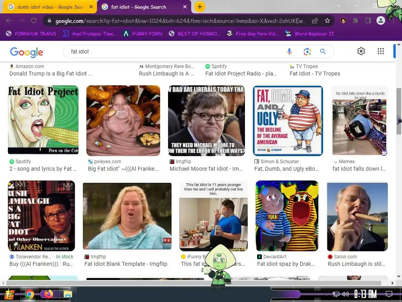Start voice search with the microphone icon
Screen dimensions: 402x302
point(289,52)
